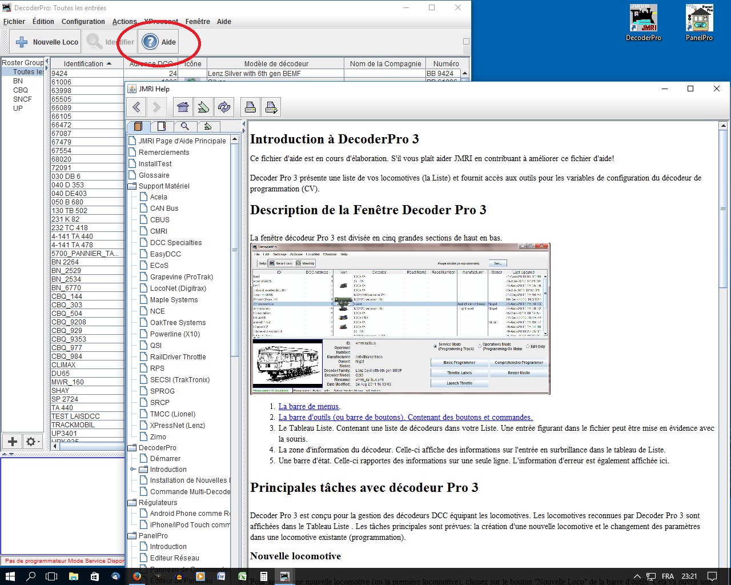Screen dimensions: 731x585
Task: Switch to help index tab
Action: pyautogui.click(x=162, y=126)
